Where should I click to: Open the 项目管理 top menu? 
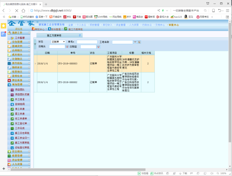tap(94, 25)
